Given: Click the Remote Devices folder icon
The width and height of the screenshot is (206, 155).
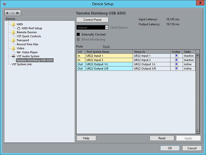Looking at the screenshot, I should 13,32.
